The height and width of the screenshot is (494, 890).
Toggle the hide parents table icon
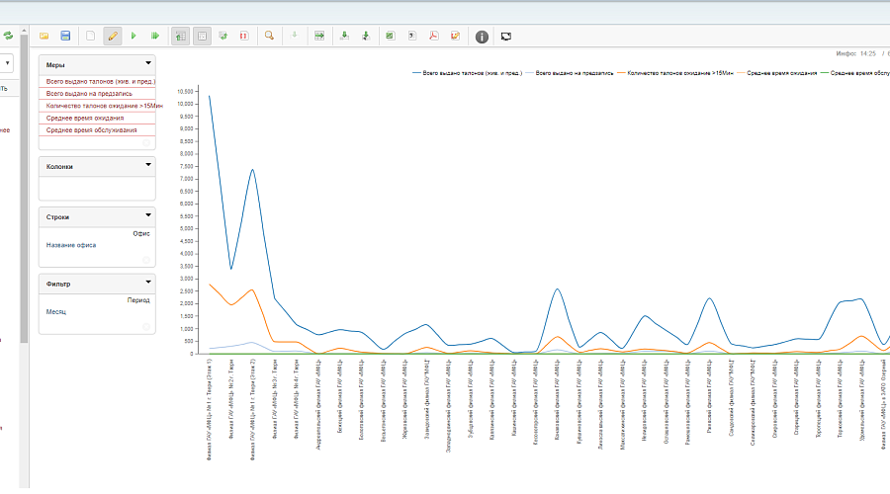[181, 36]
